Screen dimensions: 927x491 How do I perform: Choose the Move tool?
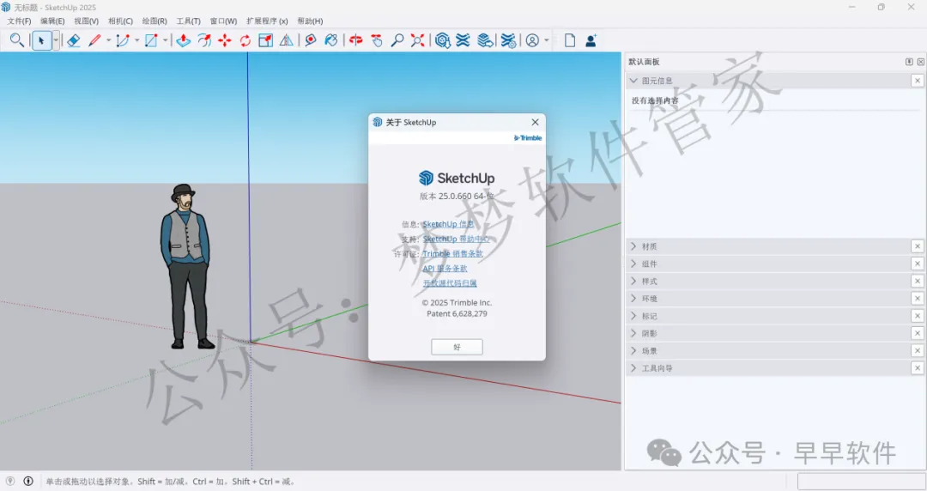[x=225, y=40]
